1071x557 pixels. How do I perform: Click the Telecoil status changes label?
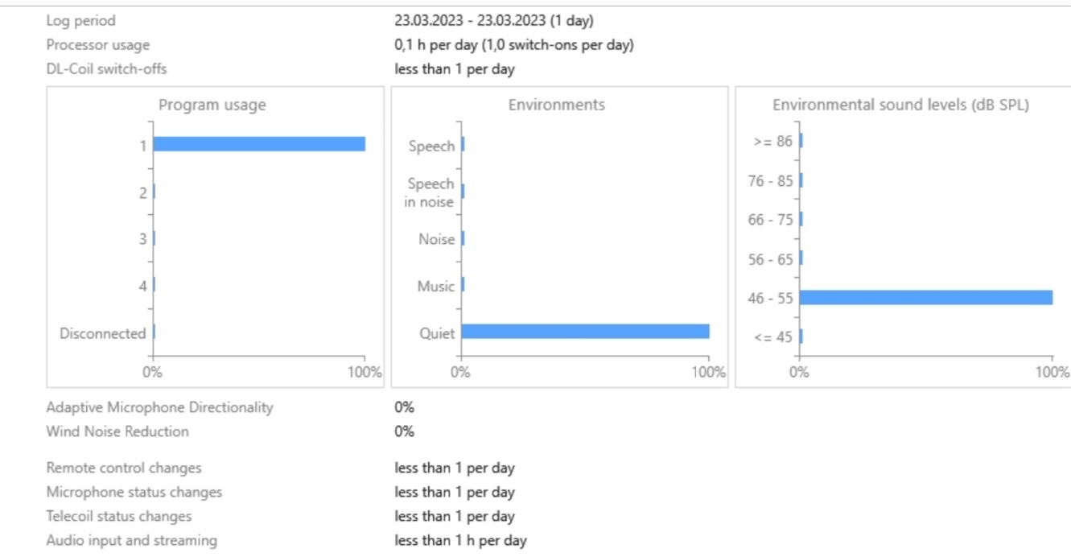(x=119, y=516)
